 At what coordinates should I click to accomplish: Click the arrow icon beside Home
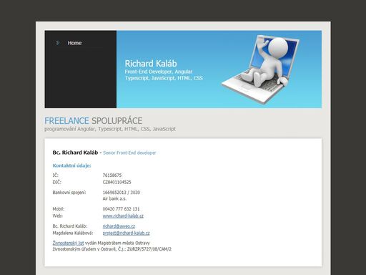click(x=57, y=43)
